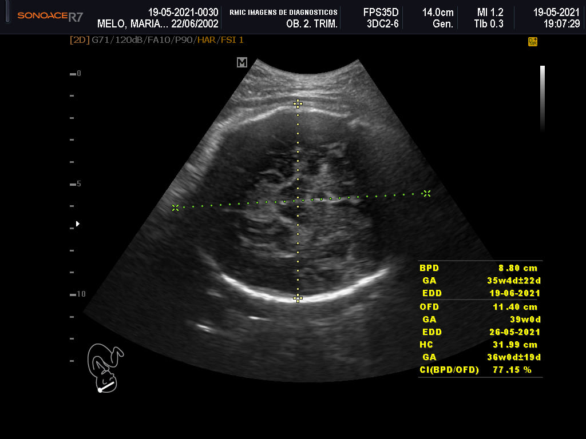Select the CI(BPD/OFD) label
The height and width of the screenshot is (439, 586).
449,370
